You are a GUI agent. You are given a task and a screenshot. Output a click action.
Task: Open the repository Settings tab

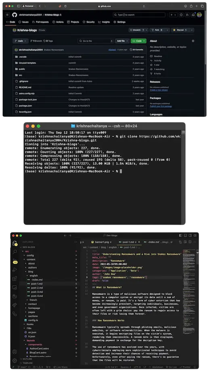point(119,22)
